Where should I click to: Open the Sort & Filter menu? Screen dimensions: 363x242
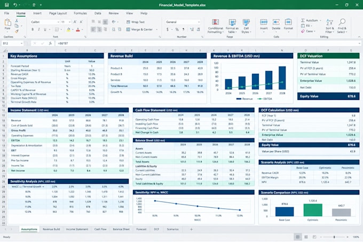[x=330, y=26]
